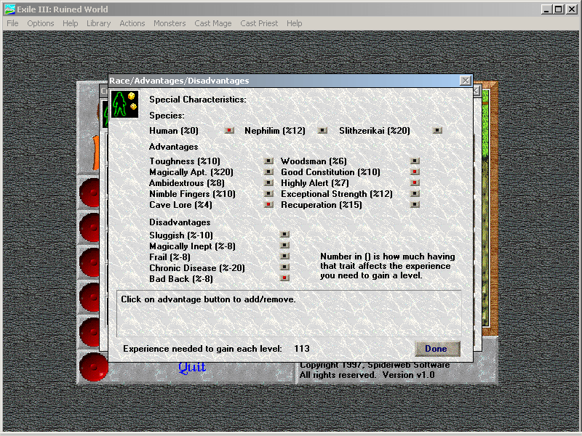Toggle the Magically Apt. advantage
Viewport: 582px width, 436px height.
(268, 172)
